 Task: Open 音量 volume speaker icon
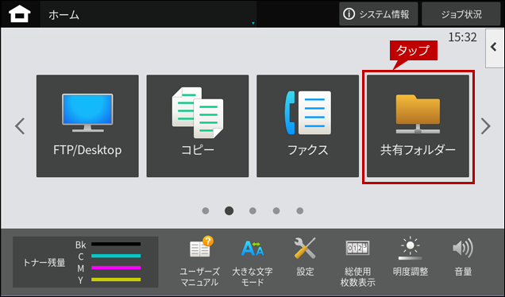(463, 256)
